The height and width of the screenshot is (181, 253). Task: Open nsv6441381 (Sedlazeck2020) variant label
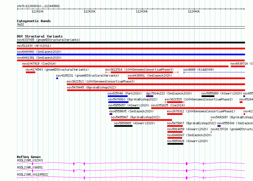(x=39, y=58)
